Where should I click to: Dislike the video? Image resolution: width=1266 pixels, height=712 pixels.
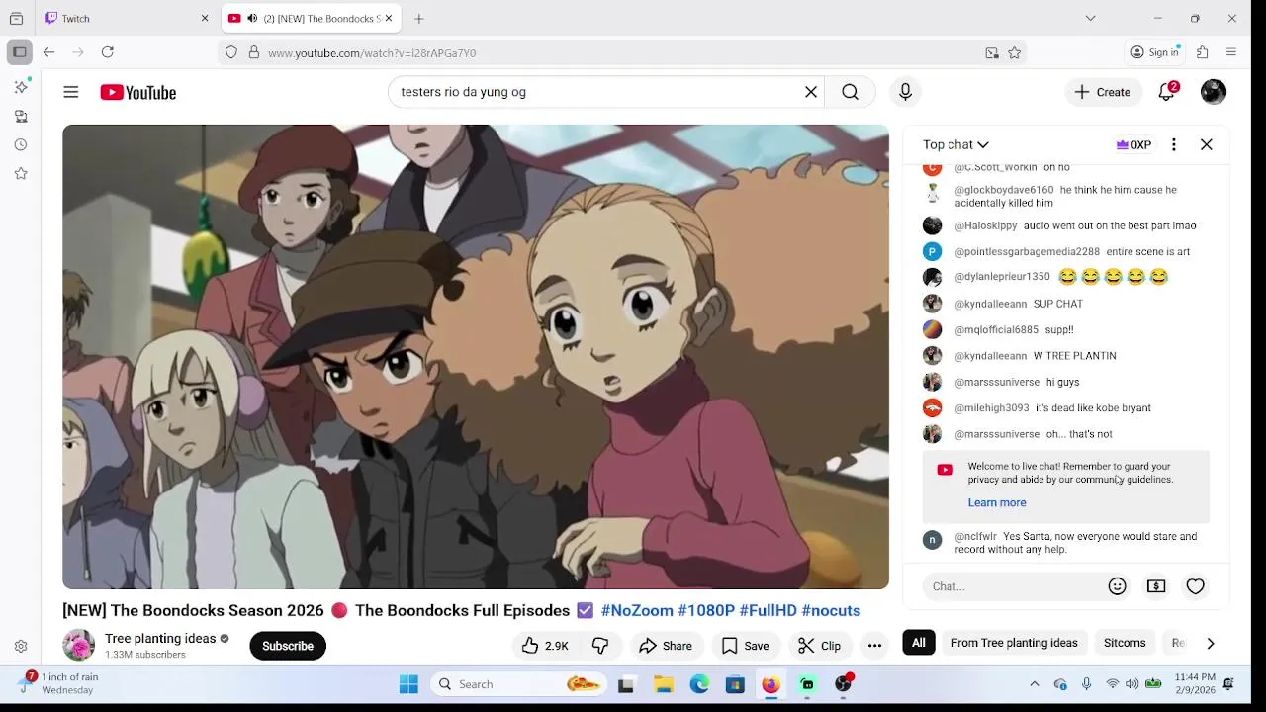tap(600, 646)
